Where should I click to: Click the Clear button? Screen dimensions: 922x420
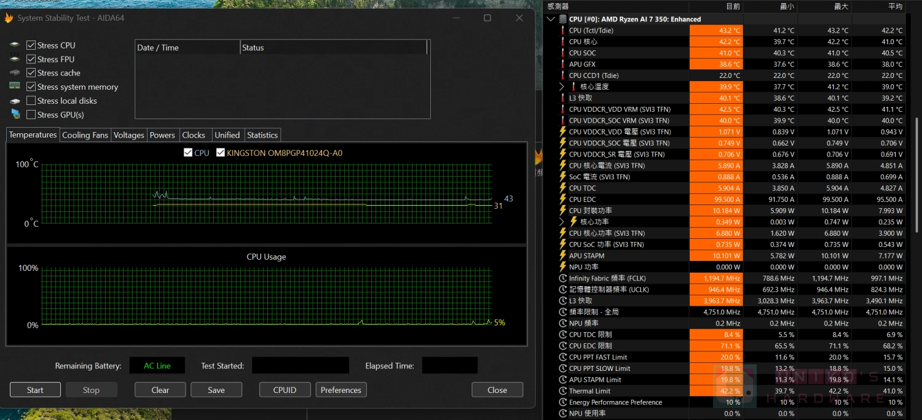coord(160,390)
